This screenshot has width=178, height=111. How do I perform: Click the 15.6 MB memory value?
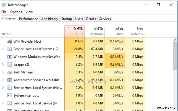point(97,88)
